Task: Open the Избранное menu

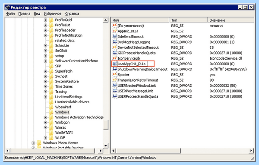Action: point(53,13)
